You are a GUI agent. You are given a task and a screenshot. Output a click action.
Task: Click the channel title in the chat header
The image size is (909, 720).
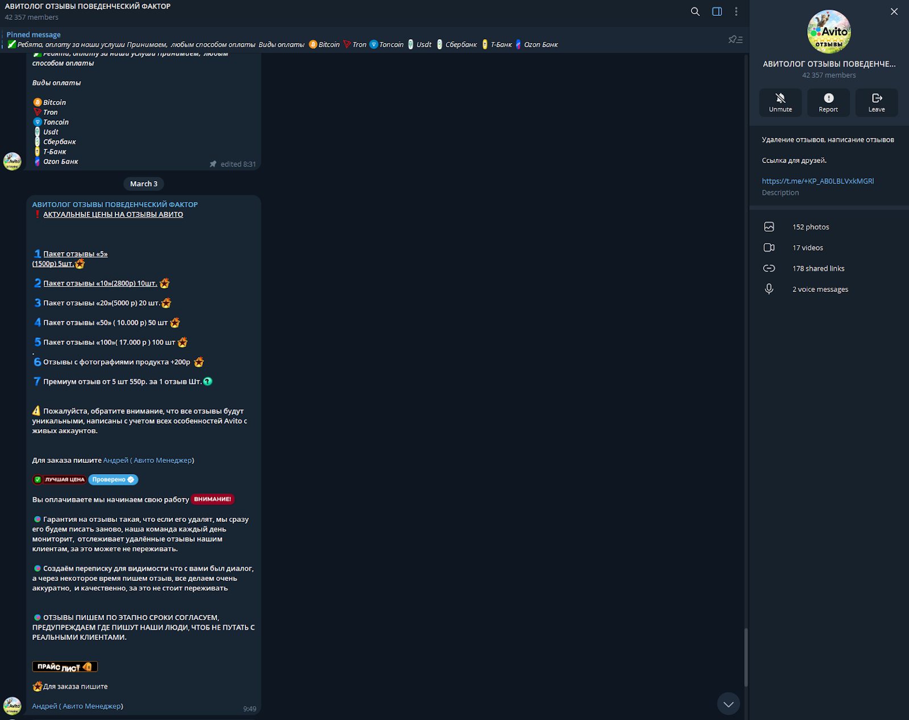[x=87, y=6]
